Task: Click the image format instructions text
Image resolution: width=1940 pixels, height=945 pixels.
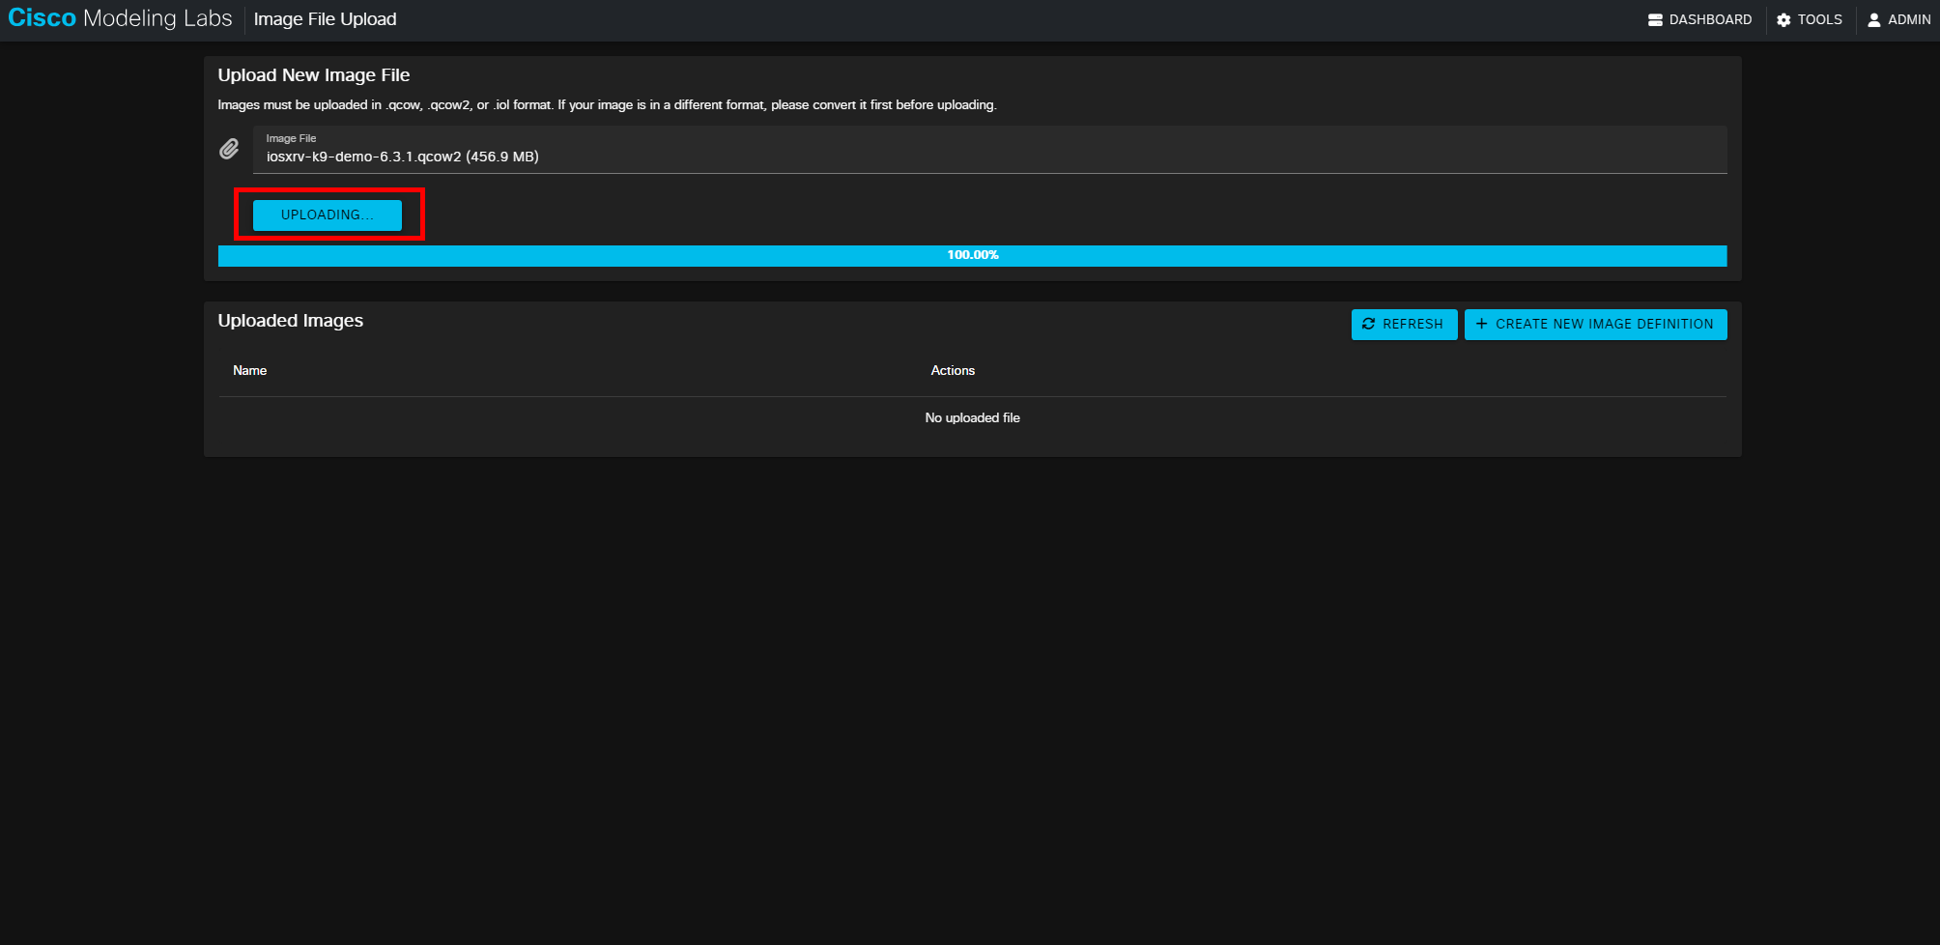Action: tap(607, 104)
